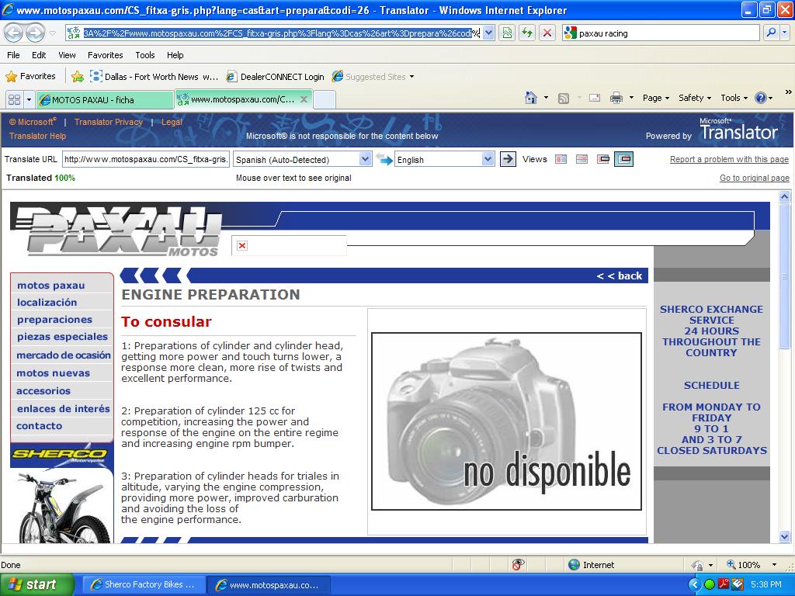Select the side-by-side view icon
Viewport: 795px width, 596px height.
(x=561, y=159)
